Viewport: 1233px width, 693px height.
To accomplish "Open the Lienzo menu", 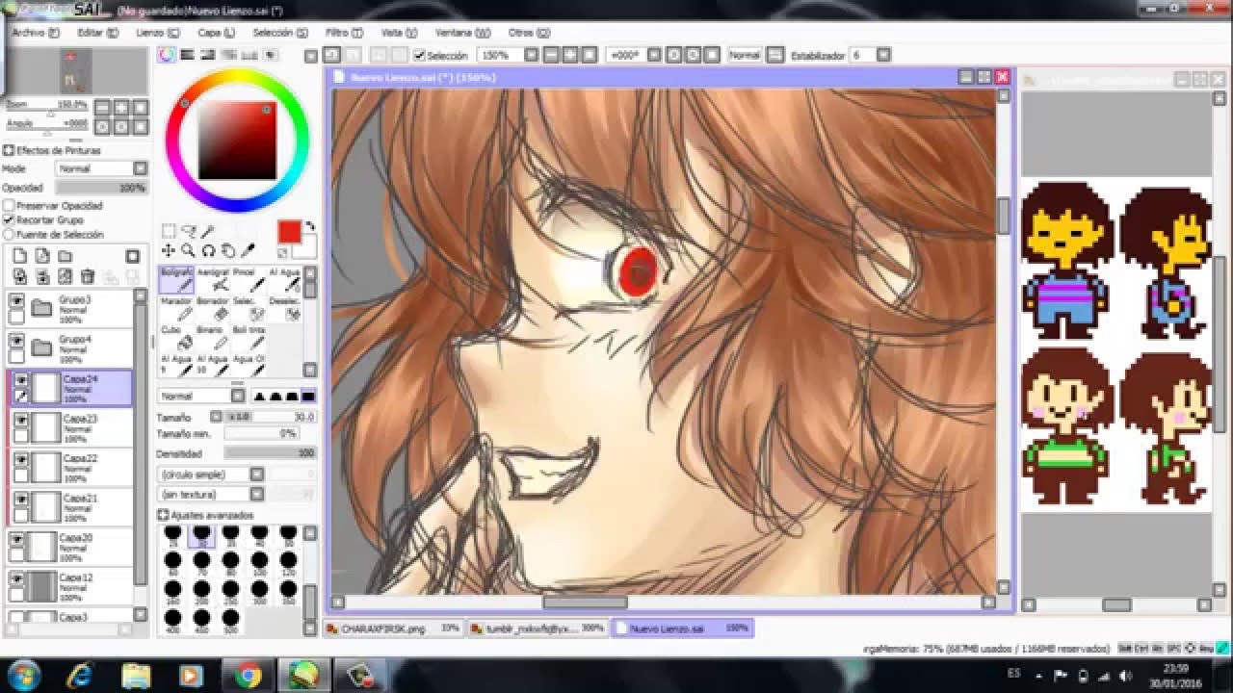I will pos(157,33).
